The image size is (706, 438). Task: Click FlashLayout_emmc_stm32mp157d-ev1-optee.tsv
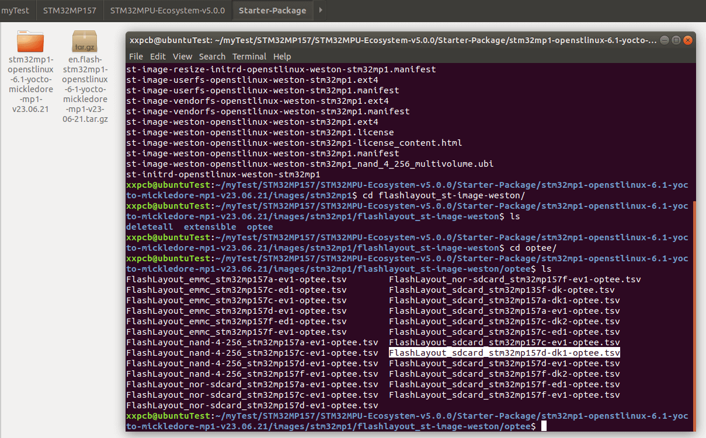click(237, 311)
